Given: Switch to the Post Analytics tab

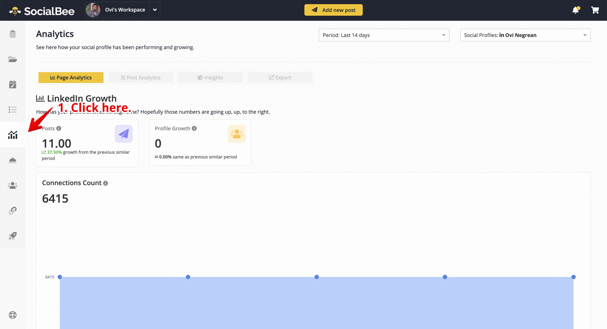Looking at the screenshot, I should (141, 78).
